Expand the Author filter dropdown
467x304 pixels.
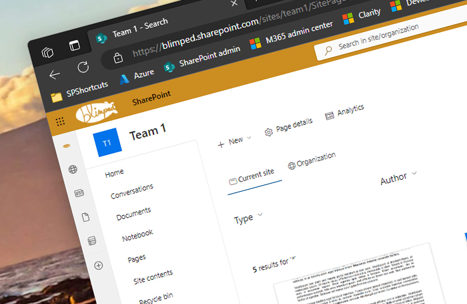click(x=398, y=177)
